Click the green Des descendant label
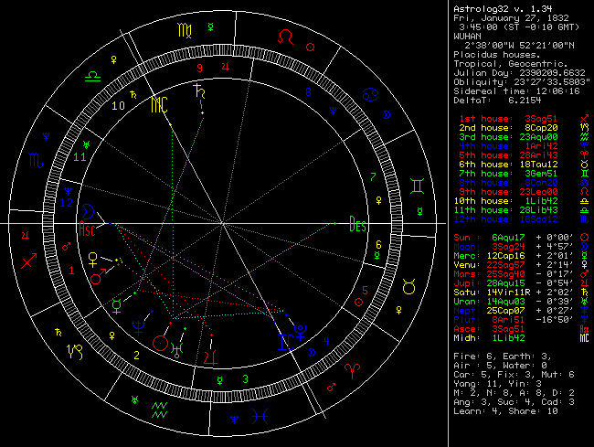The image size is (594, 447). point(358,223)
